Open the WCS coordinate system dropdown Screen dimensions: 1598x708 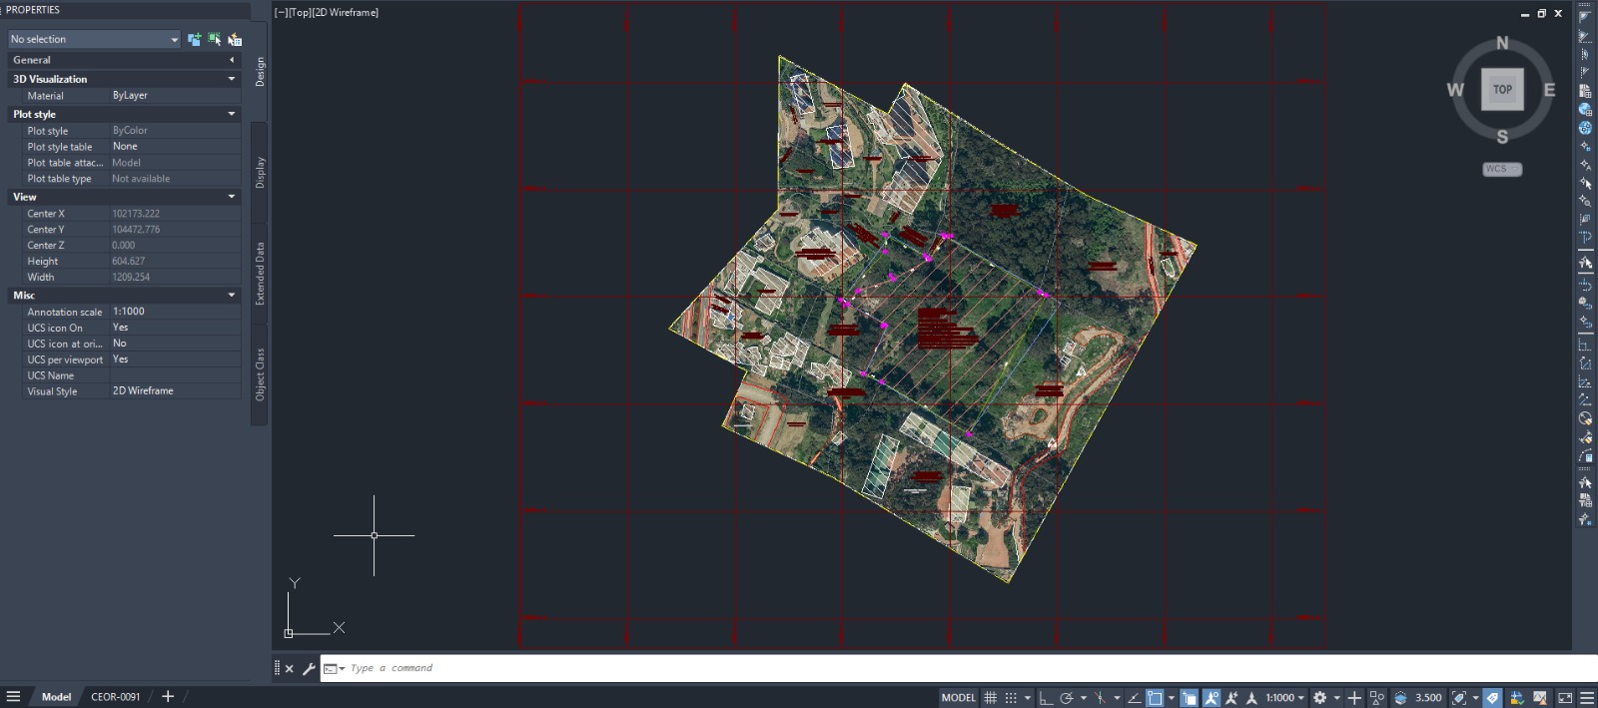point(1502,169)
